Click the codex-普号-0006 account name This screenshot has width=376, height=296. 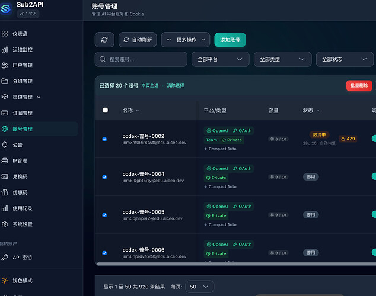pos(144,250)
